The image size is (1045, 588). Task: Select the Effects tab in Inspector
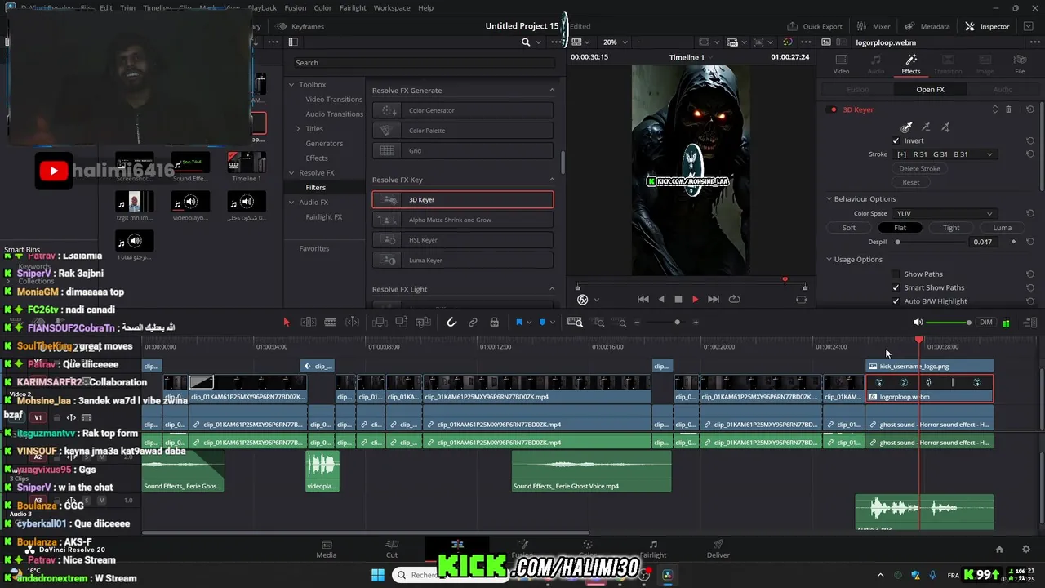coord(911,65)
